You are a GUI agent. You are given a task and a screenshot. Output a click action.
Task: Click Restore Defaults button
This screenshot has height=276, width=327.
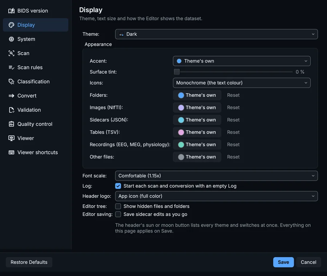pos(29,262)
